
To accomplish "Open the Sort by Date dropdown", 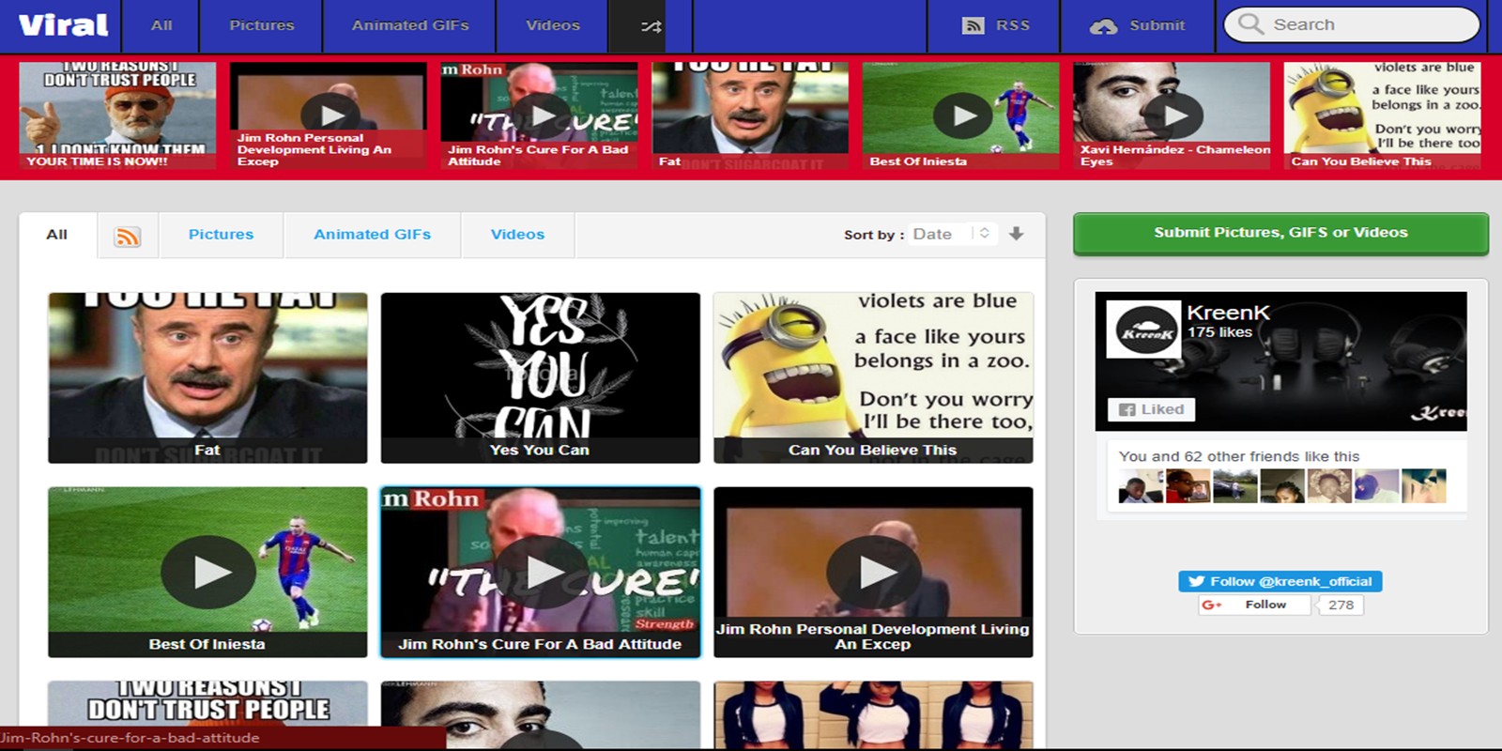I will [951, 234].
